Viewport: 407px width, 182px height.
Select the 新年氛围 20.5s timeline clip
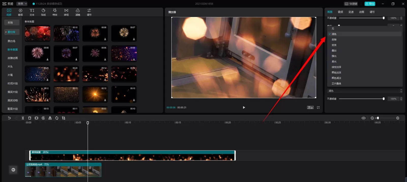coord(133,155)
